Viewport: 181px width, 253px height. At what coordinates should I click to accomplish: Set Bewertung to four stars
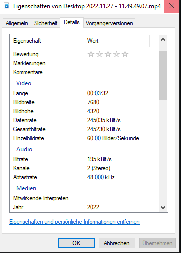point(116,54)
